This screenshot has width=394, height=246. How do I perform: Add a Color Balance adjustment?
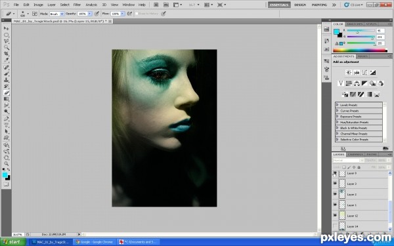[x=357, y=83]
